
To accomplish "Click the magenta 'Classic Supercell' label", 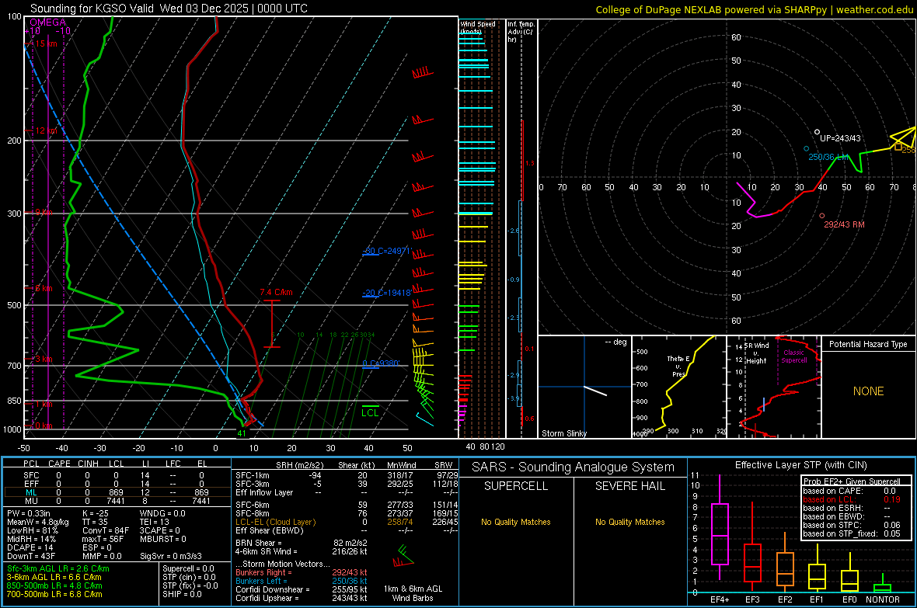I will pyautogui.click(x=793, y=356).
